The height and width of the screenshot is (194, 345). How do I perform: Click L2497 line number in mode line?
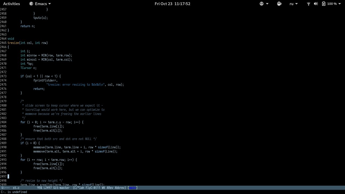tap(48, 188)
